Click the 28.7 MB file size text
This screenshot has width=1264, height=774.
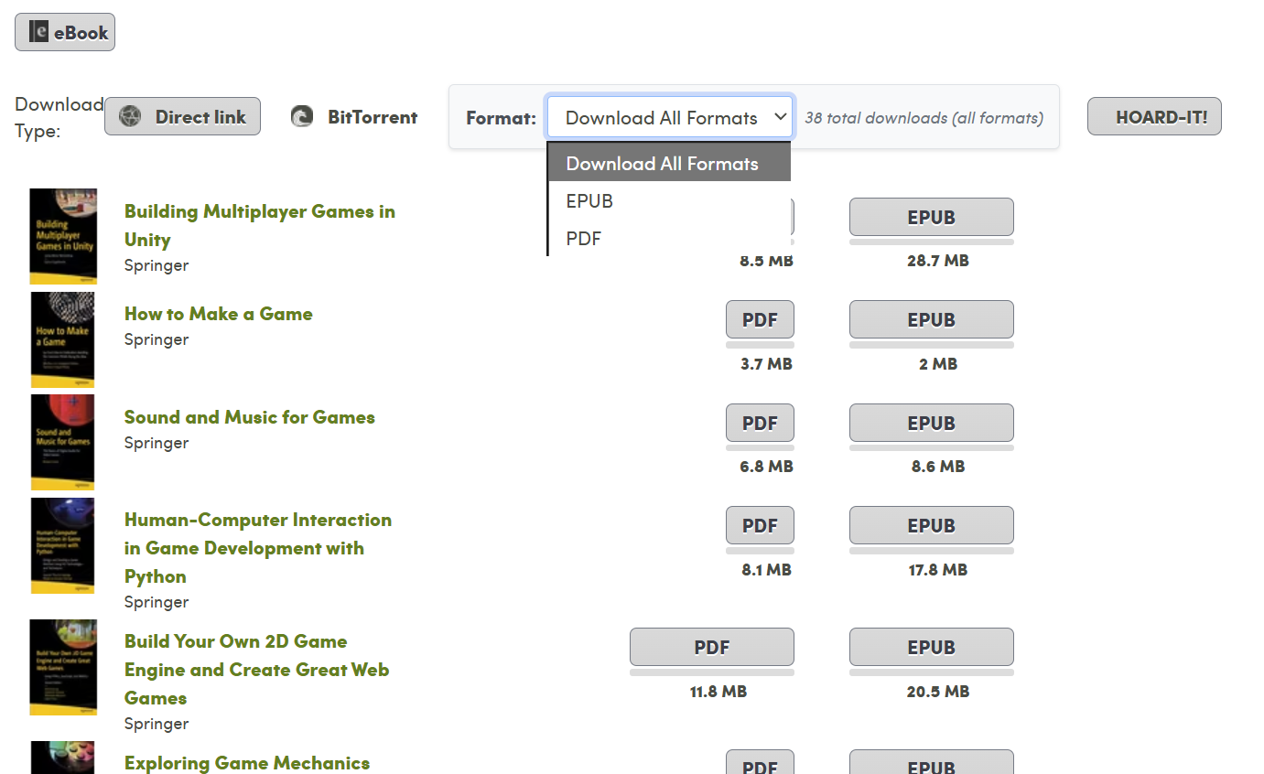tap(938, 261)
